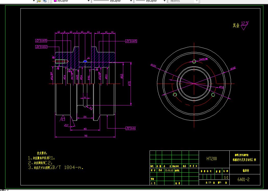Image resolution: width=268 pixels, height=191 pixels.
Task: Click the Layer Previous icon
Action: coord(45,1)
